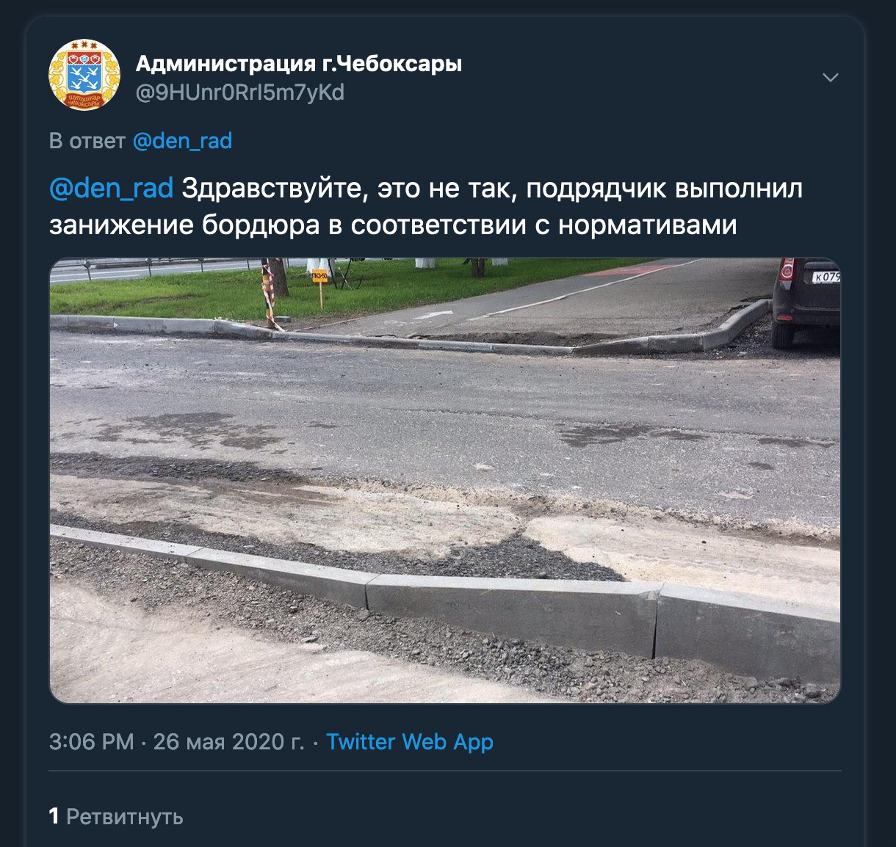Expand the tweet options chevron menu
Image resolution: width=896 pixels, height=847 pixels.
[x=830, y=78]
